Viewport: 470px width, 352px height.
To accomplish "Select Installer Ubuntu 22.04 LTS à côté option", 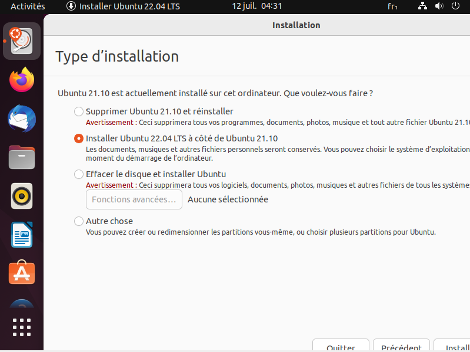I will pyautogui.click(x=79, y=138).
